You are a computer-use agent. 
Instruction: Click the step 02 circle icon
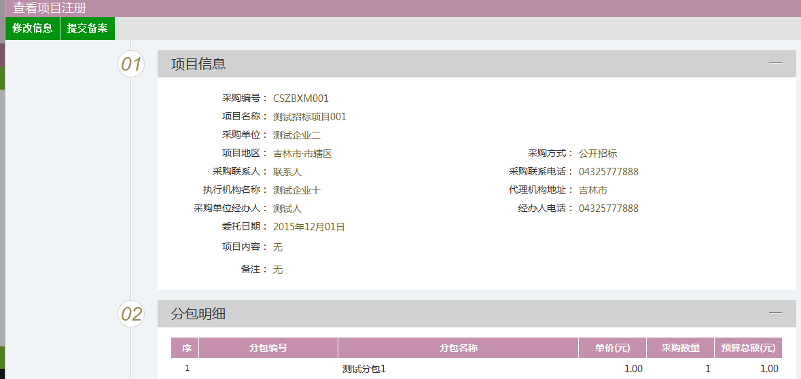coord(131,314)
